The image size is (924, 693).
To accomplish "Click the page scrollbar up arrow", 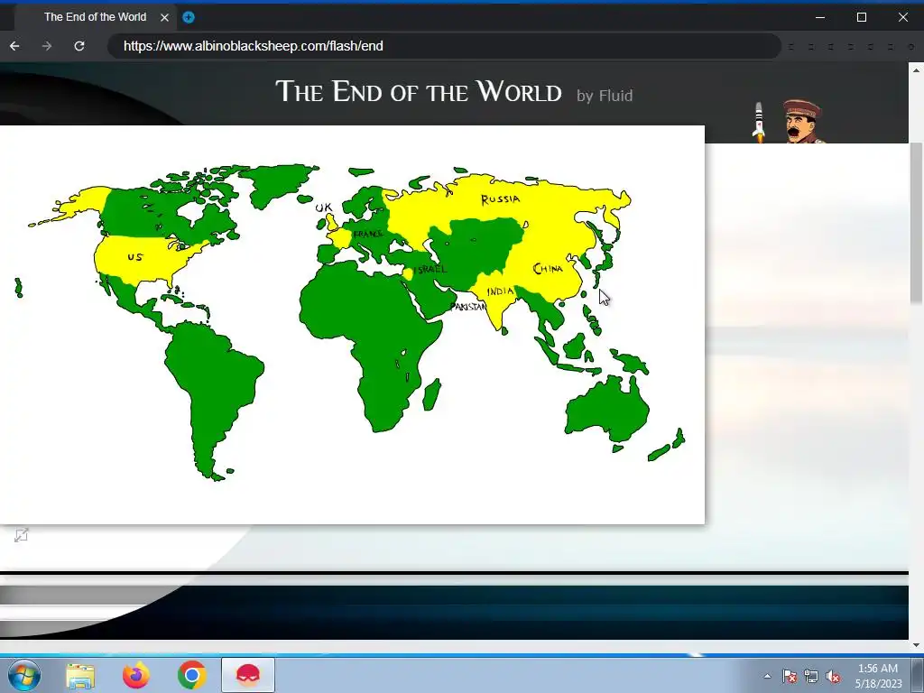I will (x=917, y=69).
